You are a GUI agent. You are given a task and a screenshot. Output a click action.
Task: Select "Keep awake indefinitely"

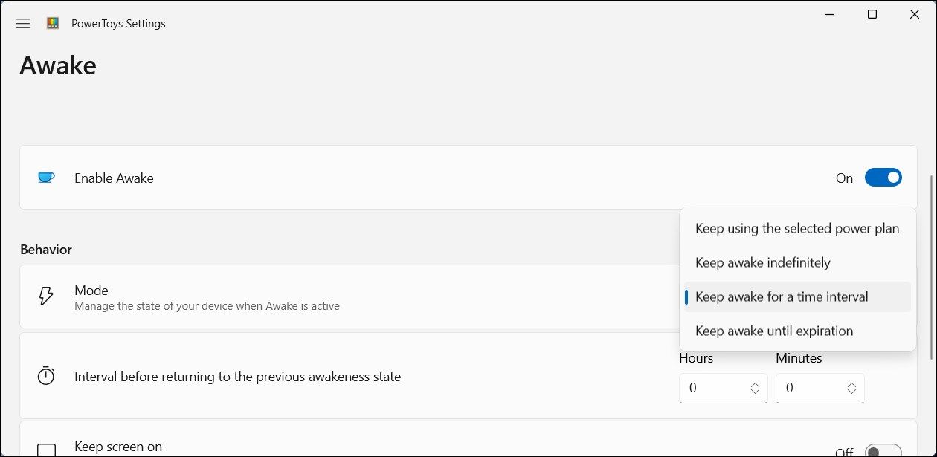[762, 262]
